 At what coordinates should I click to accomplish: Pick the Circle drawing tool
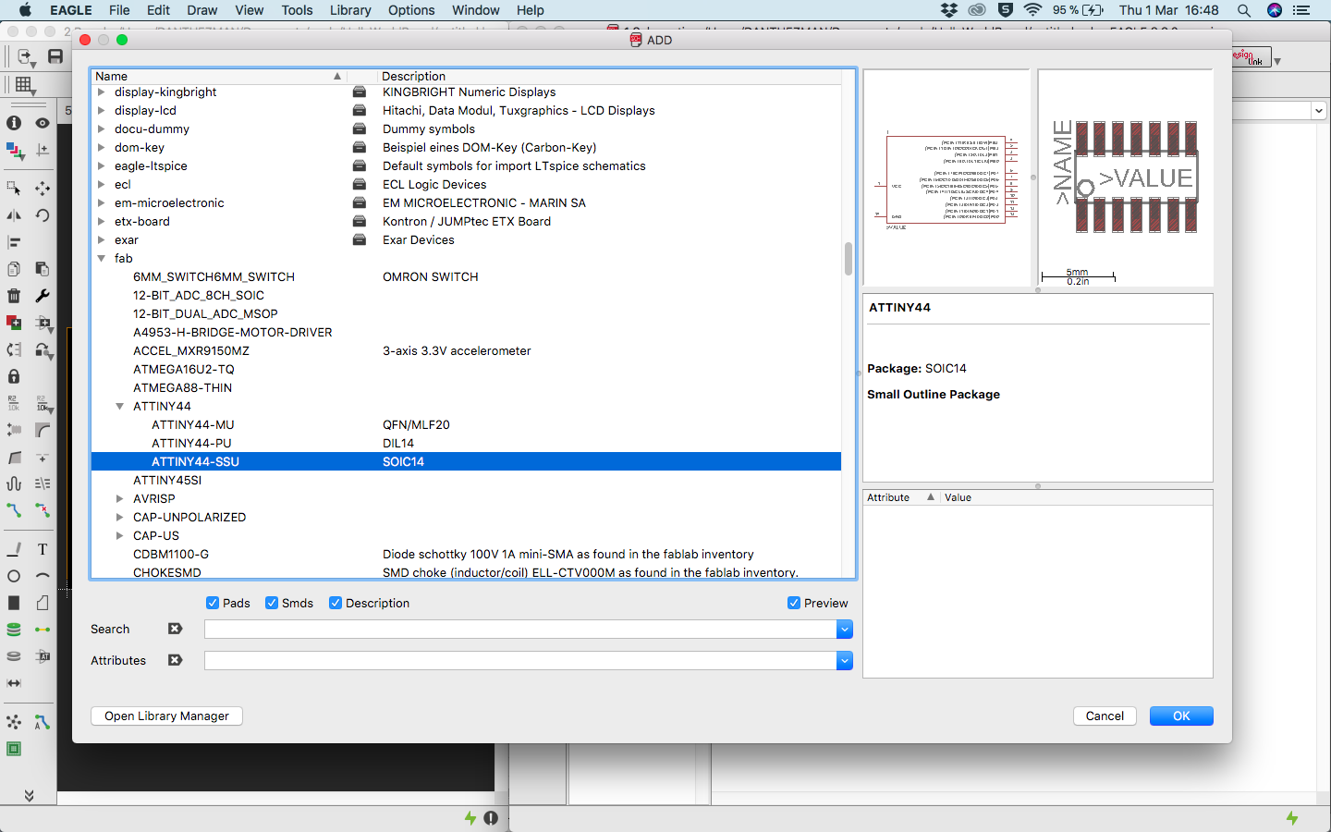tap(14, 576)
